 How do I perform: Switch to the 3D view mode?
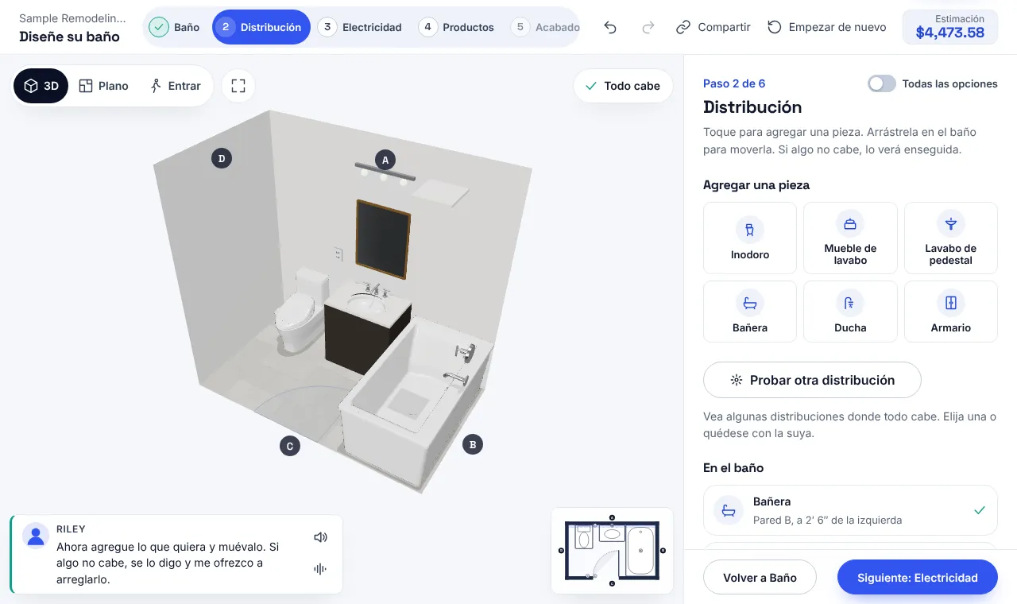(x=41, y=86)
